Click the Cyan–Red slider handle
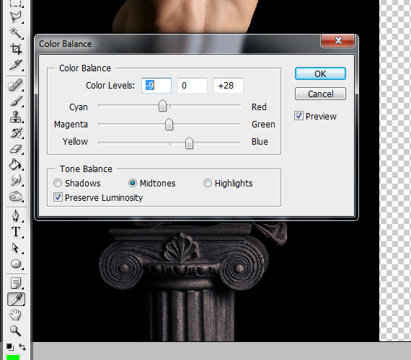The image size is (411, 360). point(162,106)
